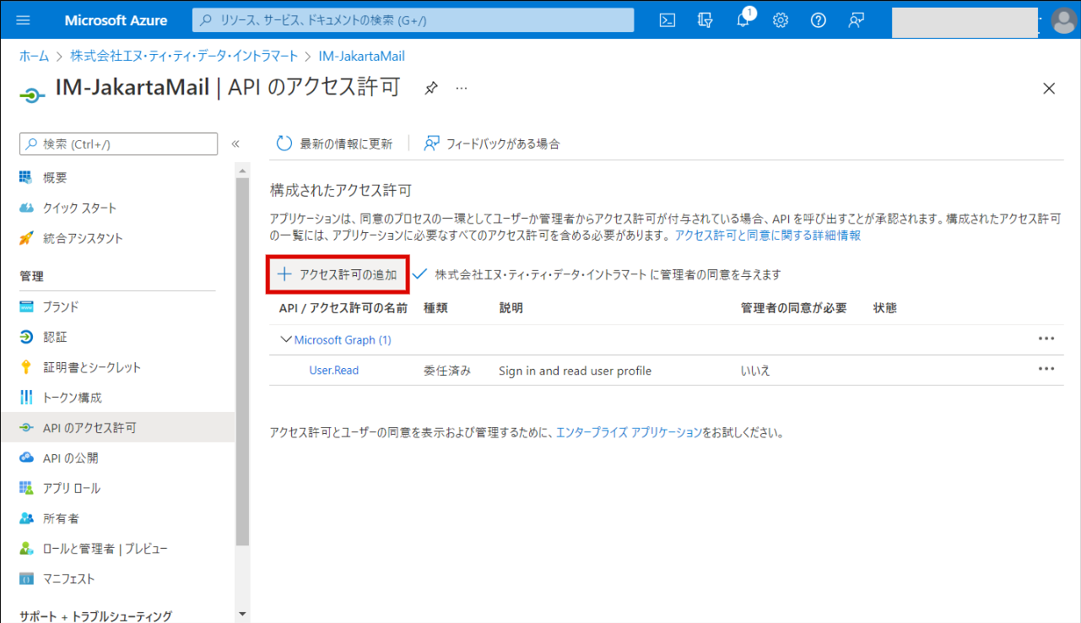This screenshot has width=1081, height=623.
Task: Open マニフェスト in the sidebar
Action: tap(68, 579)
